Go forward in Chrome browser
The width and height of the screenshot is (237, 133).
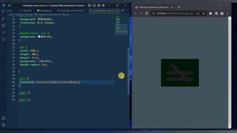point(141,13)
